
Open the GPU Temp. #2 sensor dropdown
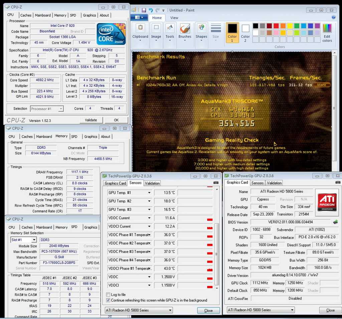tap(149, 201)
